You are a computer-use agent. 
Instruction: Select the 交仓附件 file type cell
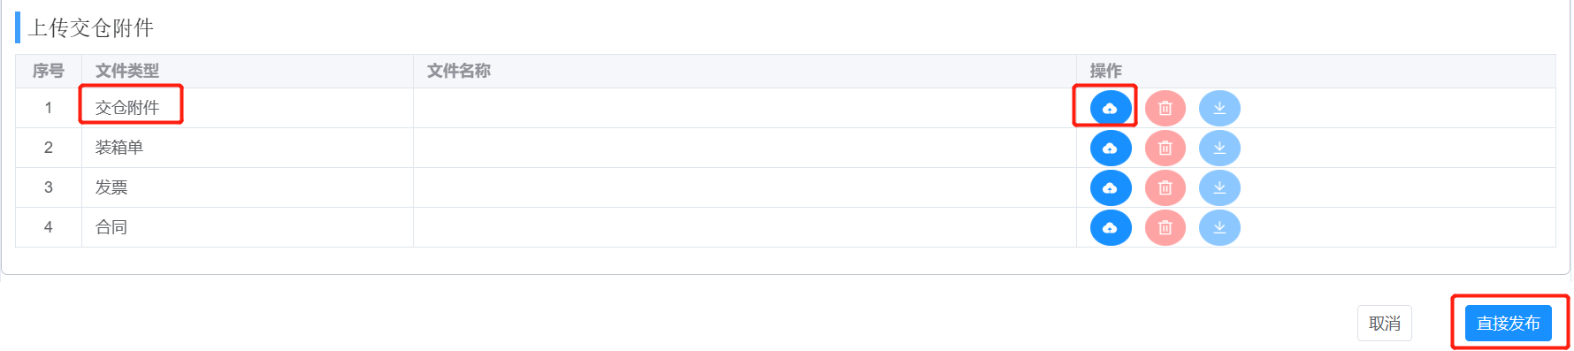pyautogui.click(x=248, y=108)
